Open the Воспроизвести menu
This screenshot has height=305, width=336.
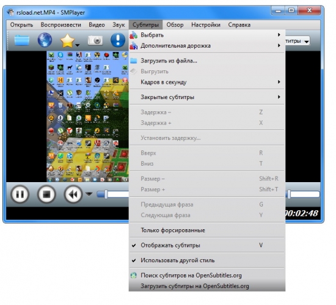[61, 25]
